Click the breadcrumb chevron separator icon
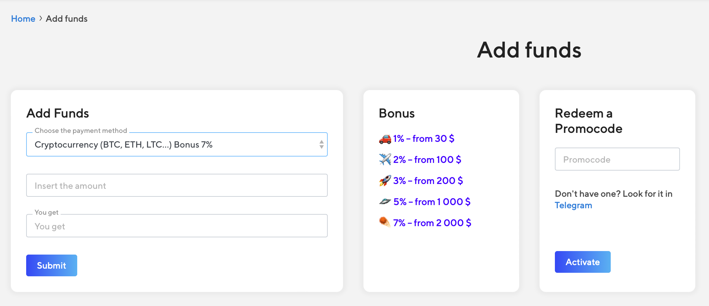 point(41,19)
